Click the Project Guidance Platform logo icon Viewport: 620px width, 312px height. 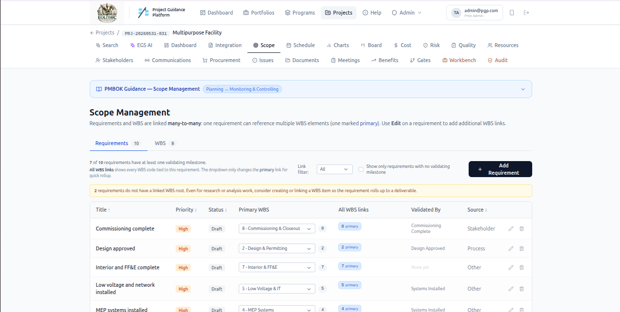[x=143, y=13]
